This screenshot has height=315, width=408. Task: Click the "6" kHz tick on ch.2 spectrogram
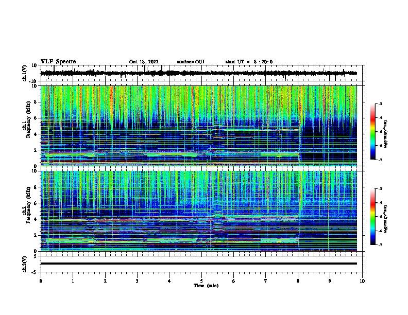[x=36, y=203]
